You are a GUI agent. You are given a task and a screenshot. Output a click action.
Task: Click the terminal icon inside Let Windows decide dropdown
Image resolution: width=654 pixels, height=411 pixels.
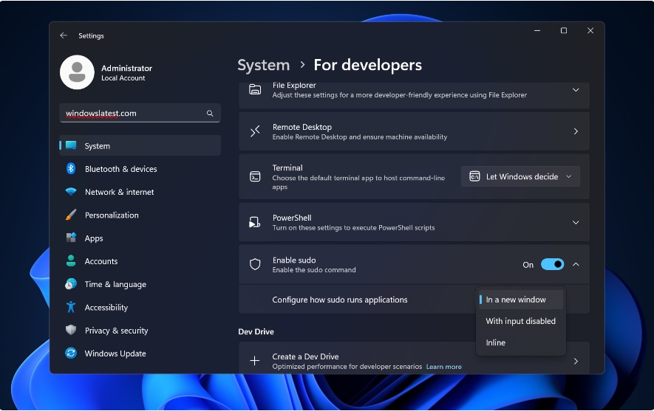(x=474, y=176)
